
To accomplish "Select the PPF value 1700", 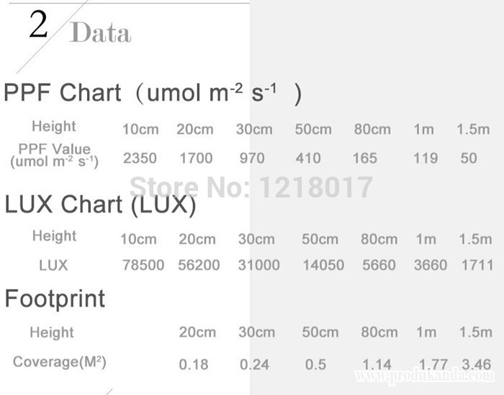I will 196,159.
